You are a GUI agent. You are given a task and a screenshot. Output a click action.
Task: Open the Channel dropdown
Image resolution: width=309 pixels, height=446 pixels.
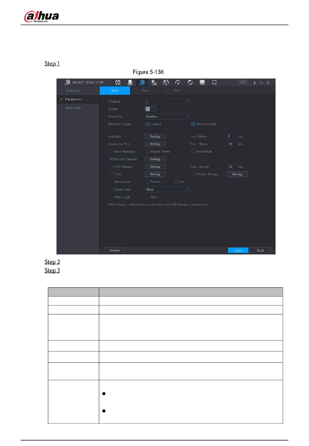click(167, 101)
